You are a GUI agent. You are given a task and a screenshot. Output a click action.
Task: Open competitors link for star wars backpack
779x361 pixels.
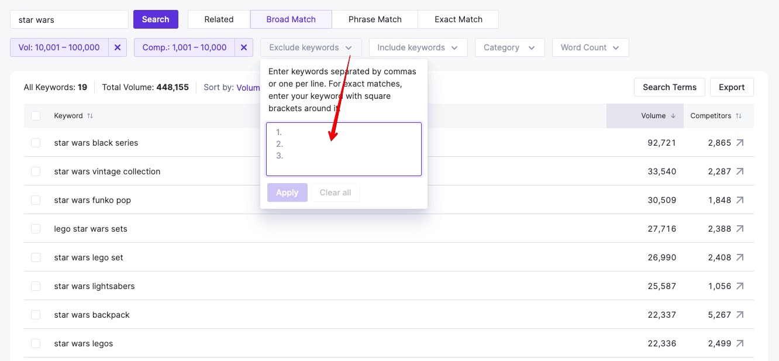(x=740, y=315)
